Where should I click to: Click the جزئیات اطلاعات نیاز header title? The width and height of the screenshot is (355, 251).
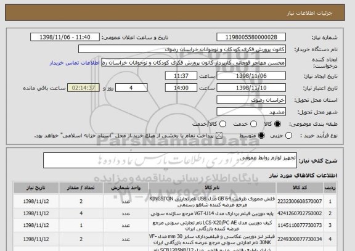pyautogui.click(x=309, y=13)
